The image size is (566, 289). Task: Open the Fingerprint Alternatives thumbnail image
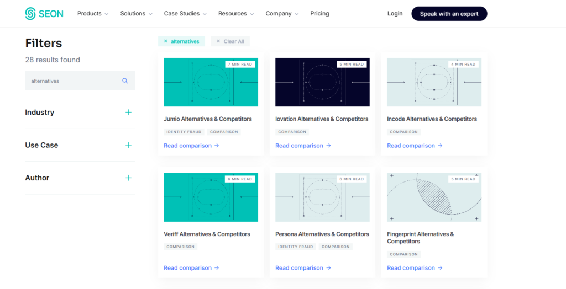coord(434,197)
